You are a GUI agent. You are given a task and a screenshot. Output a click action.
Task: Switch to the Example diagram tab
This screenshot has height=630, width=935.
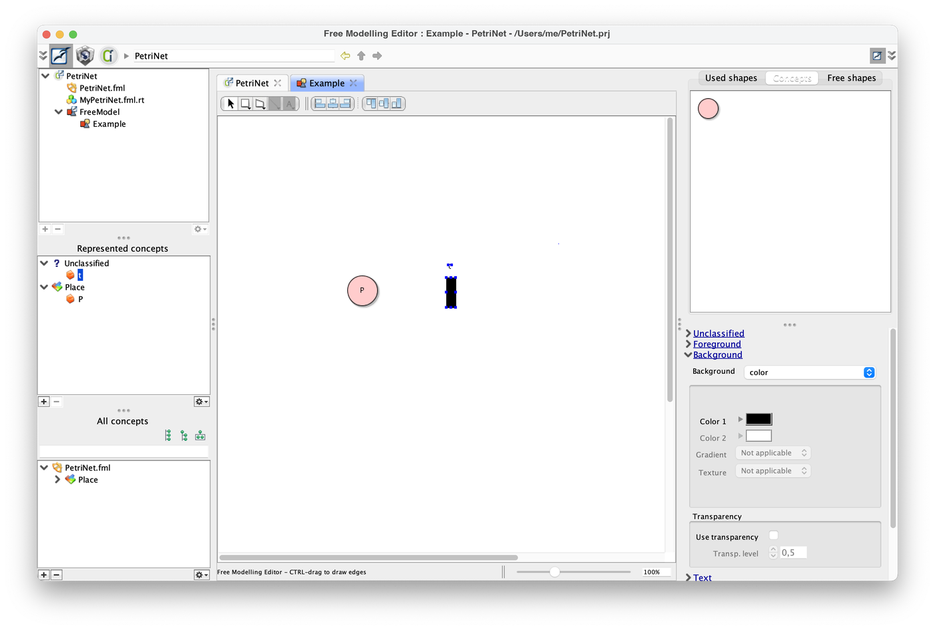327,83
